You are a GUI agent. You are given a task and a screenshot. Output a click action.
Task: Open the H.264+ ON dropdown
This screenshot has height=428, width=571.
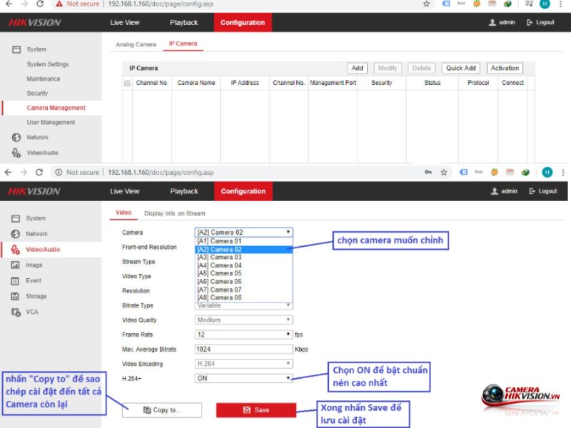pyautogui.click(x=243, y=378)
